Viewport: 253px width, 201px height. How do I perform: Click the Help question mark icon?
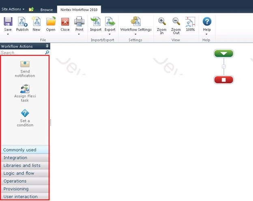(207, 22)
